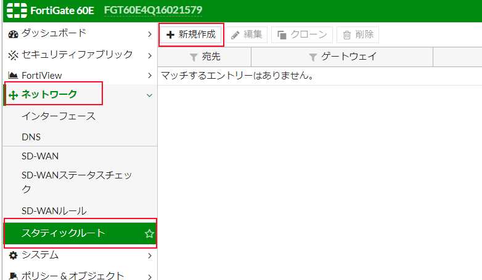Viewport: 482px width, 280px height.
Task: Click the filter icon in the 宛先 column
Action: click(194, 57)
